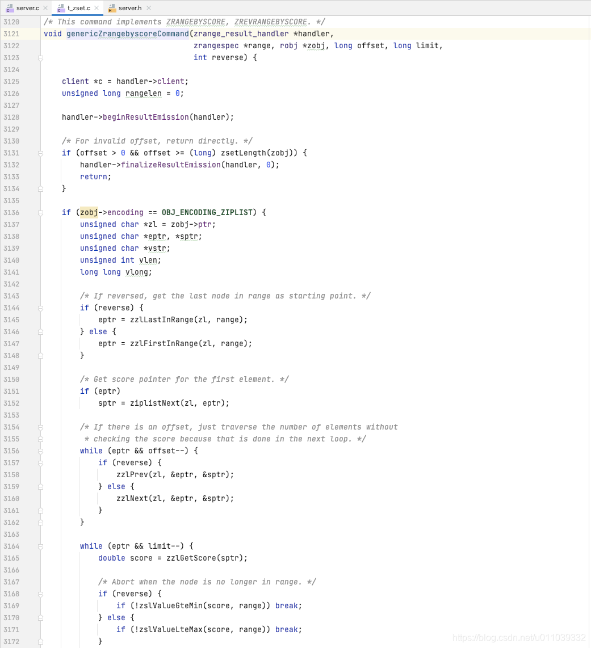The width and height of the screenshot is (591, 648).
Task: Switch to the server.c tab
Action: pos(27,8)
